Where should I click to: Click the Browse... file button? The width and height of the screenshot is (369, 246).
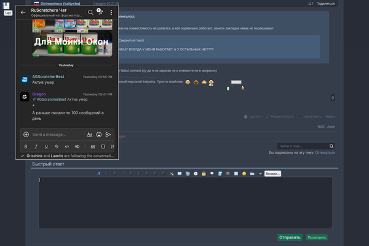(273, 173)
